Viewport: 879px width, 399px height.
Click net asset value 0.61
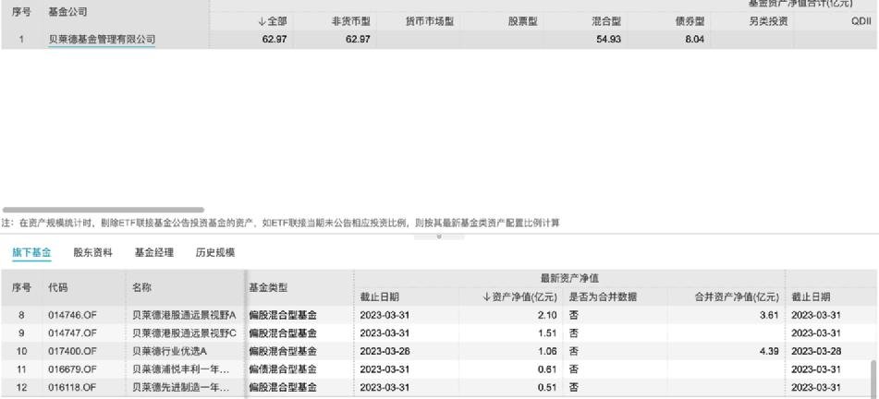(548, 369)
